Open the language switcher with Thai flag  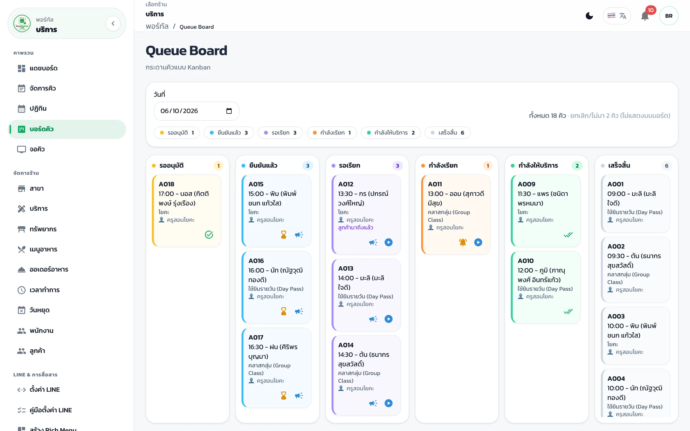coord(617,16)
